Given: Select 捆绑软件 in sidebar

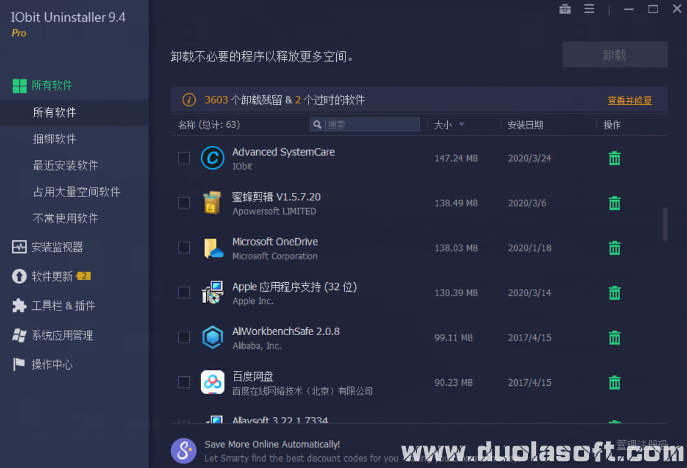Looking at the screenshot, I should [54, 139].
